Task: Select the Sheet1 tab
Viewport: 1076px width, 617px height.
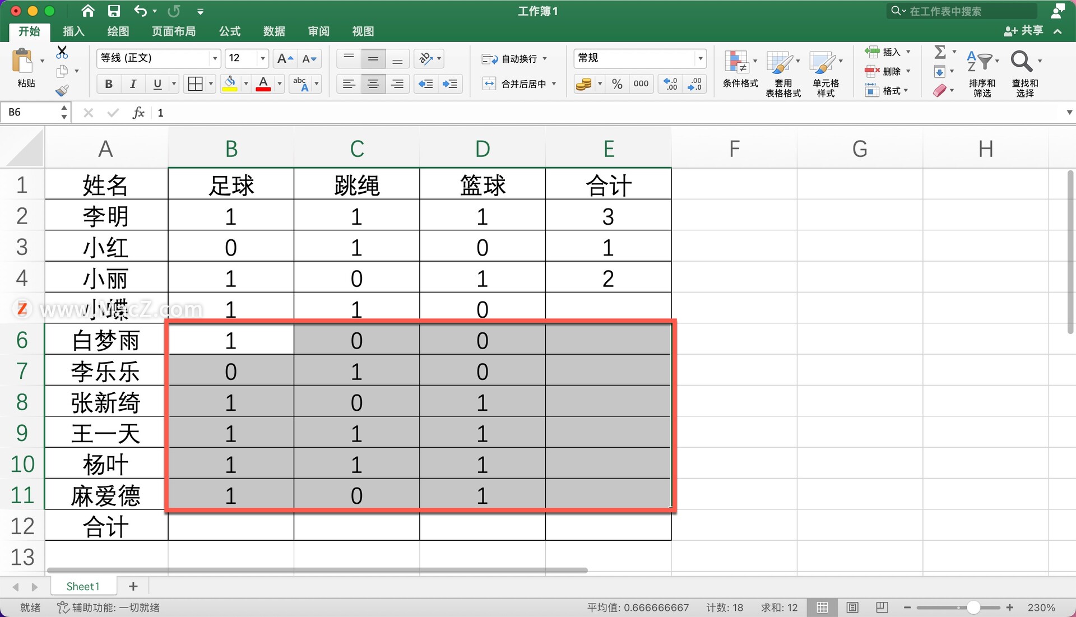Action: [x=83, y=587]
